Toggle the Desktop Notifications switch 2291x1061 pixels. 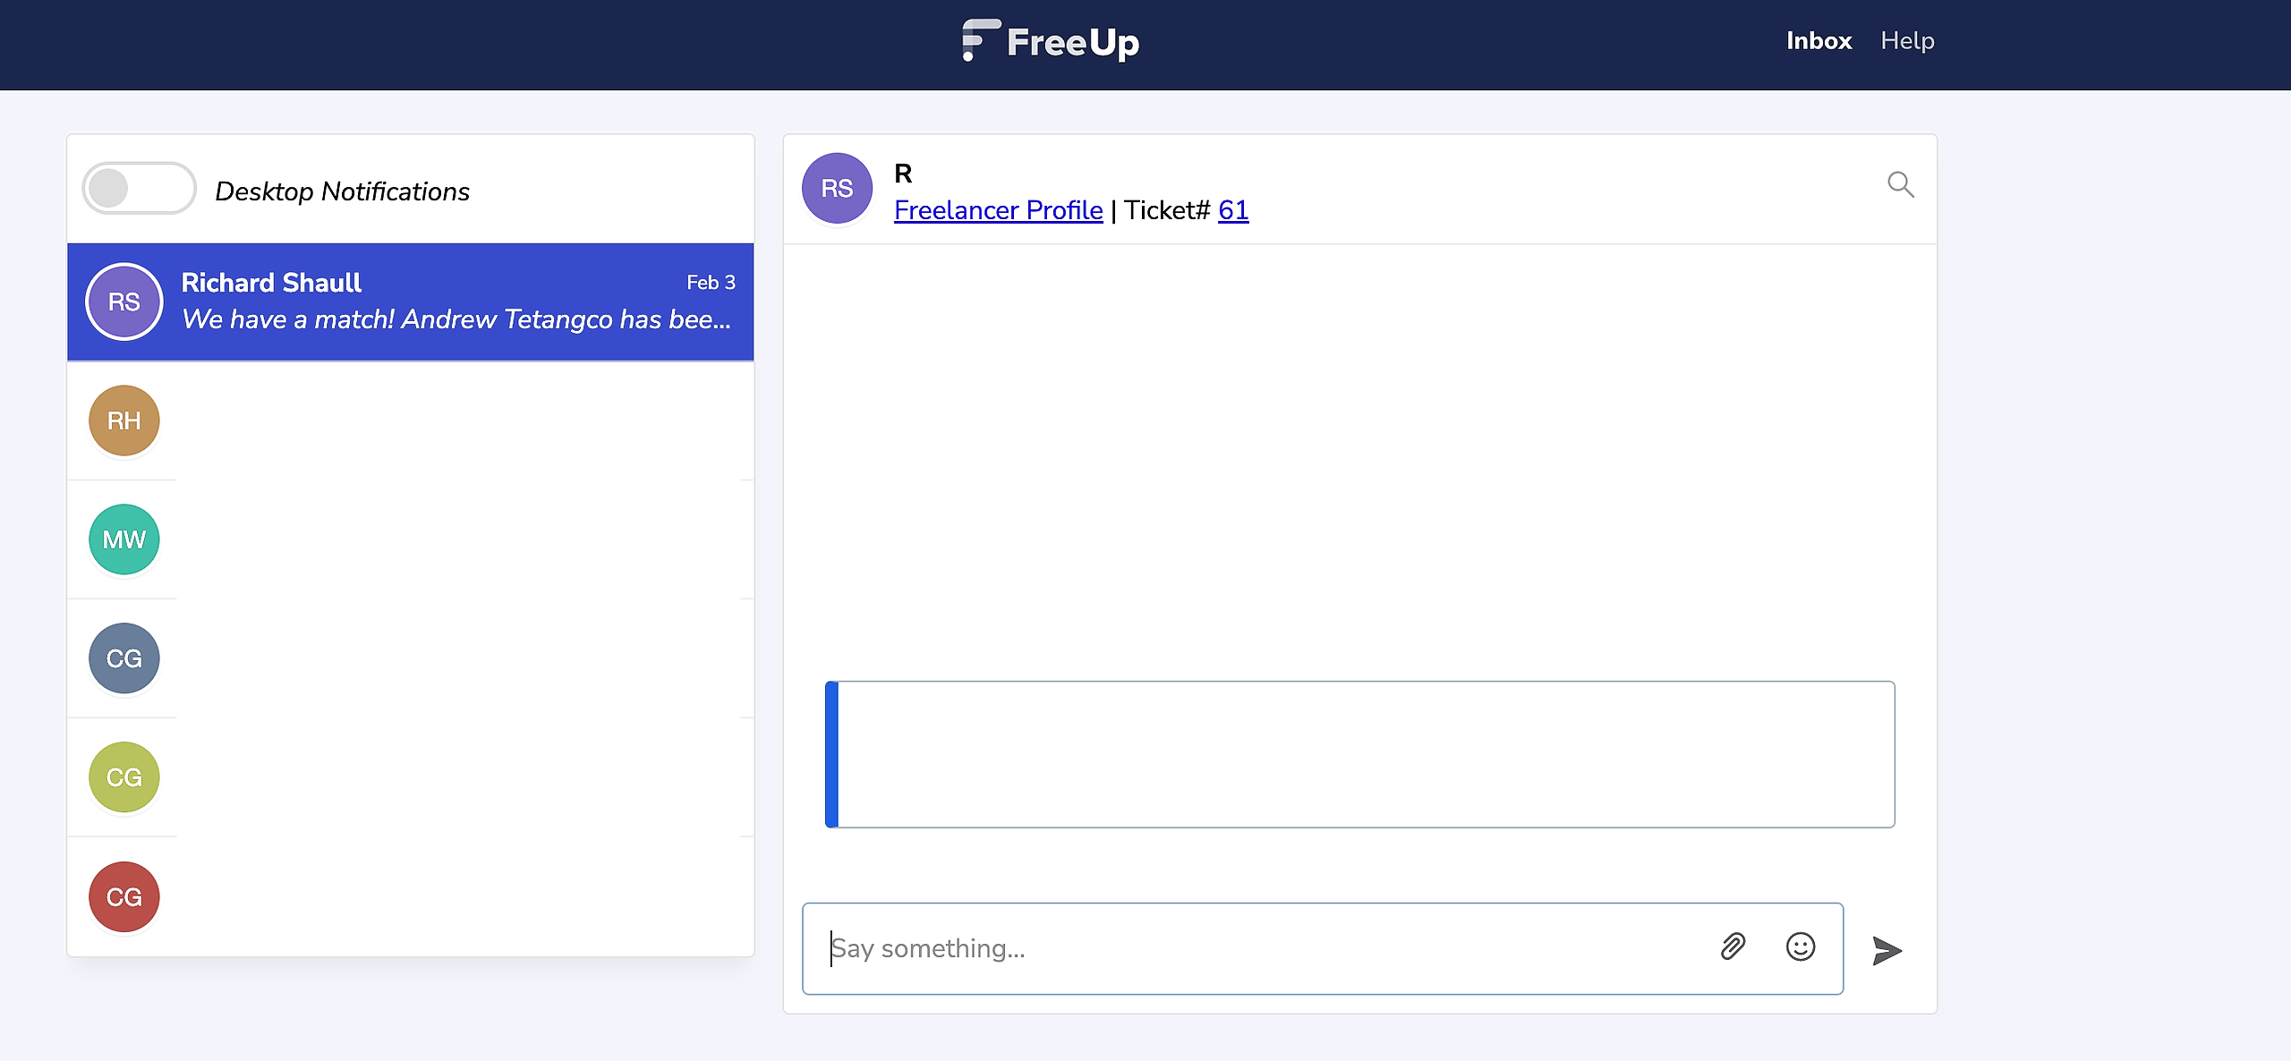(x=139, y=189)
